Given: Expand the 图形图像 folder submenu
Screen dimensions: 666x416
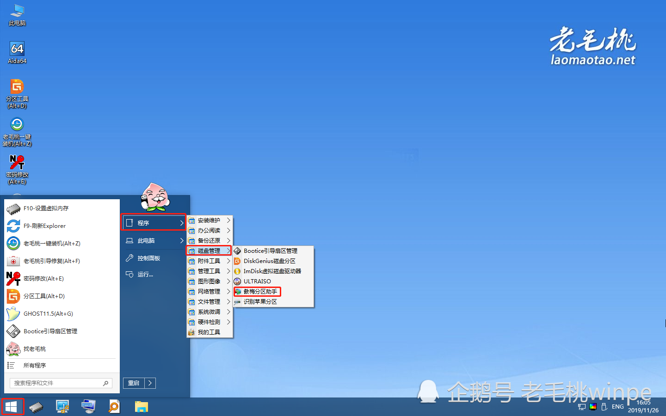Looking at the screenshot, I should (210, 281).
